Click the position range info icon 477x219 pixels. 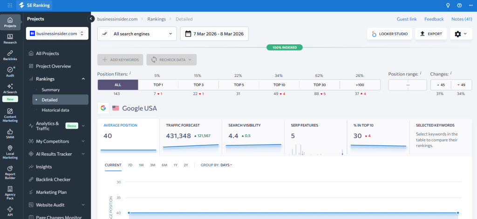421,73
